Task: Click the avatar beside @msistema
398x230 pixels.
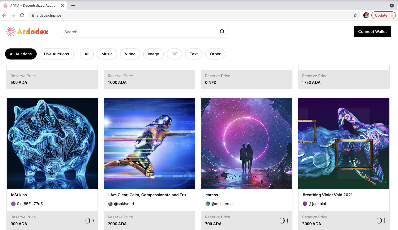Action: (207, 204)
